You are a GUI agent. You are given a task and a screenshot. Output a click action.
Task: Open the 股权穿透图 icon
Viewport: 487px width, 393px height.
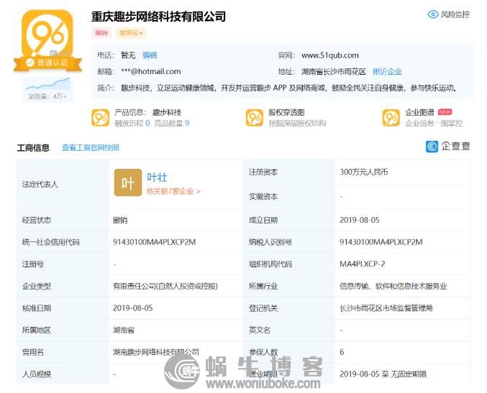(x=255, y=118)
